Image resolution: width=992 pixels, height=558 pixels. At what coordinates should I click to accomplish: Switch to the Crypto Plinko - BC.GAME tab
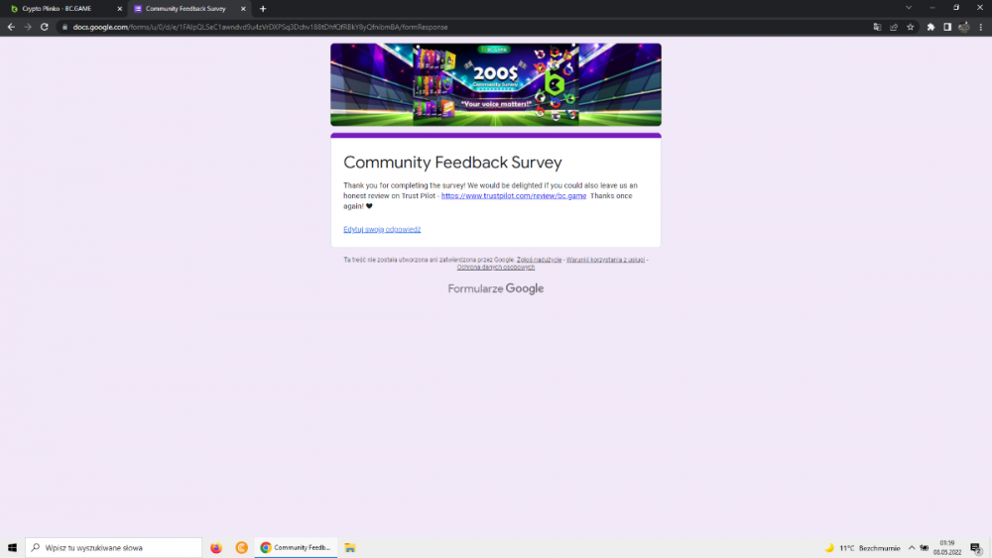point(60,8)
